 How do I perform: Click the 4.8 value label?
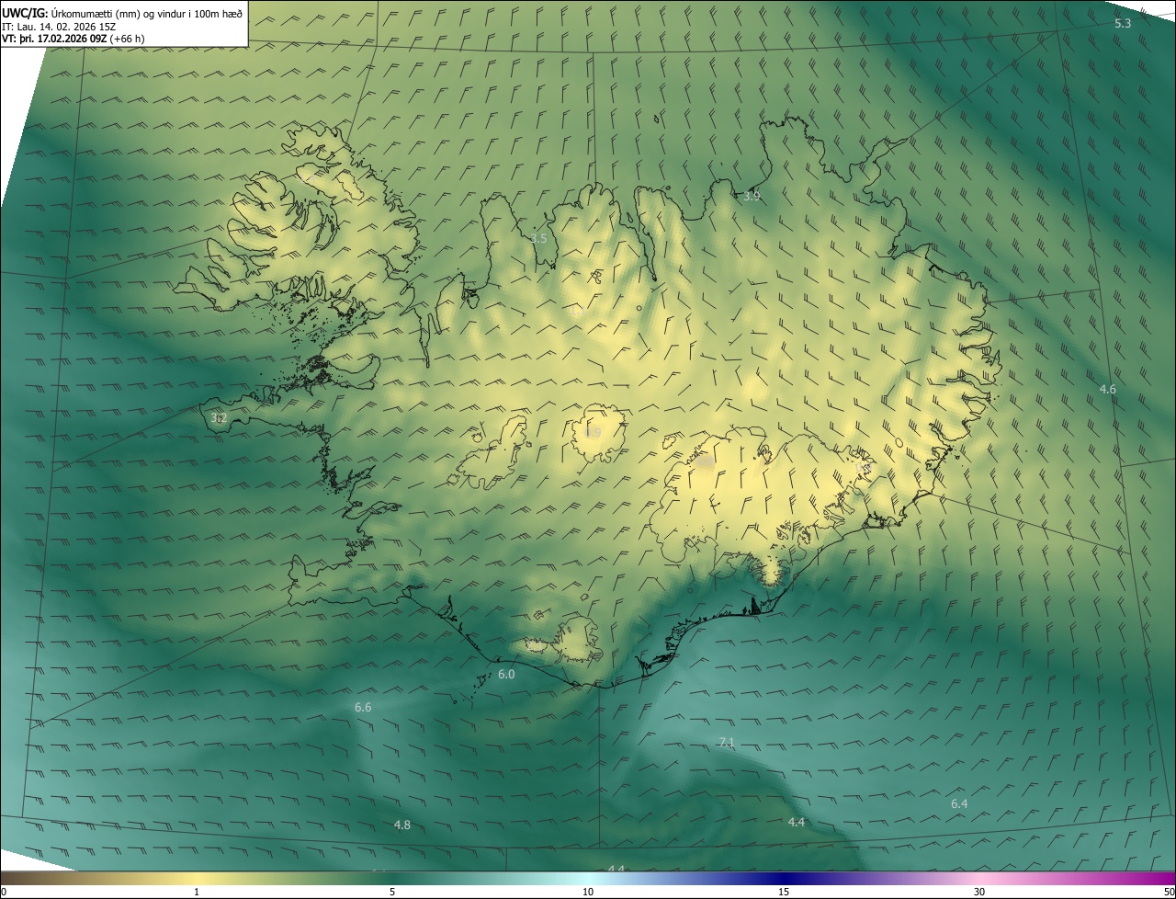tap(402, 825)
